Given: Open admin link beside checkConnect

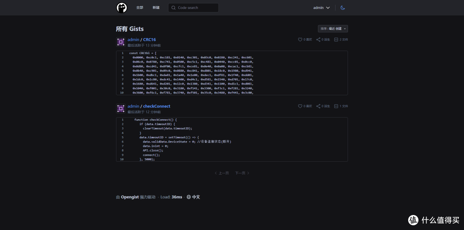Looking at the screenshot, I should tap(133, 106).
